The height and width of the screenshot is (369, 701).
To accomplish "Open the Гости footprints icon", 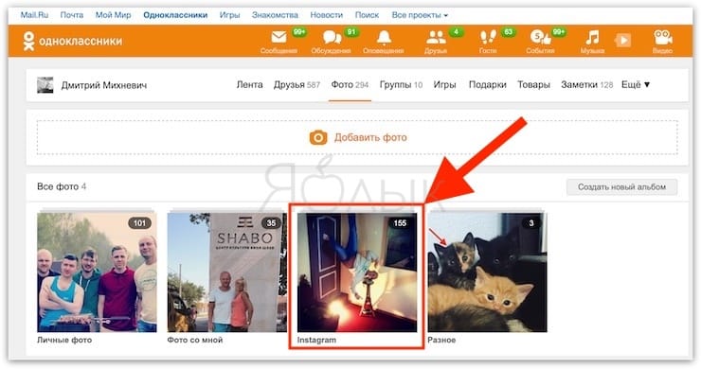I will (488, 38).
